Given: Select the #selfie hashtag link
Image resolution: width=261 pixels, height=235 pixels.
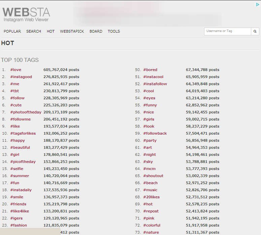Looking at the screenshot, I should click(x=17, y=169).
